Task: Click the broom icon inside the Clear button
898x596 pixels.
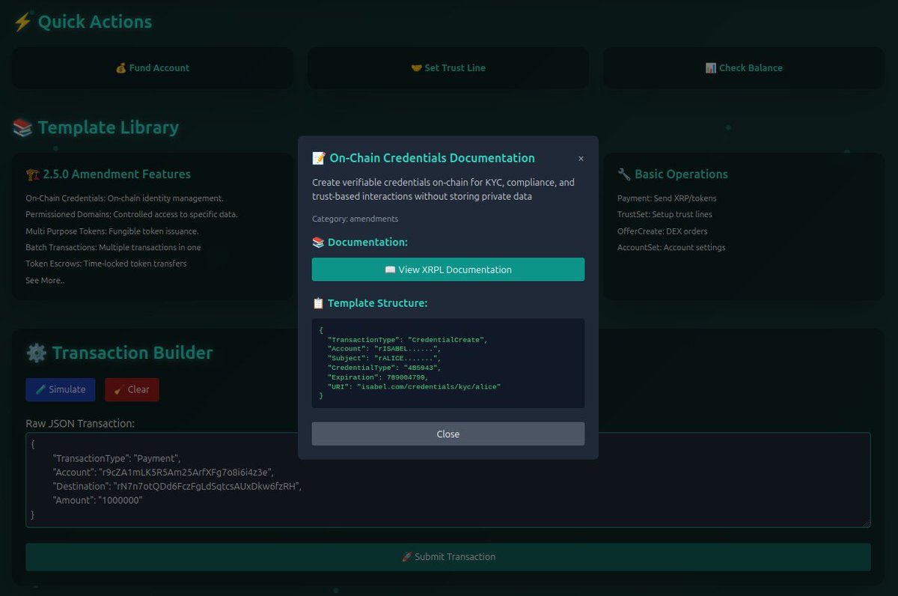Action: coord(120,389)
